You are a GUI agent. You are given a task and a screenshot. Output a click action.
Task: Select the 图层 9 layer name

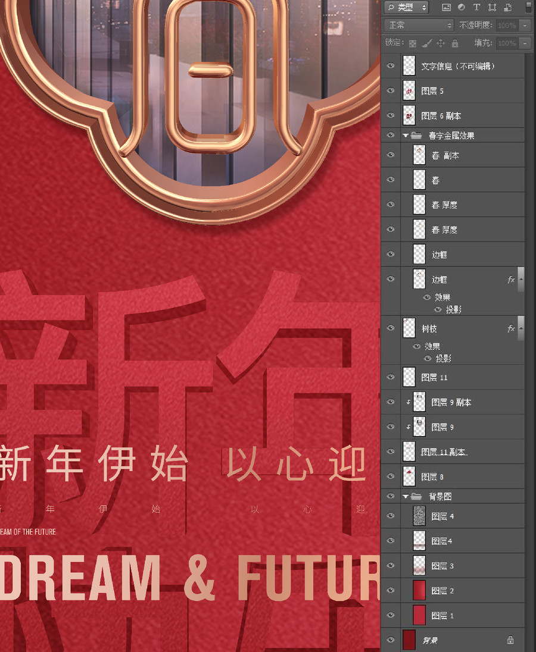coord(442,427)
